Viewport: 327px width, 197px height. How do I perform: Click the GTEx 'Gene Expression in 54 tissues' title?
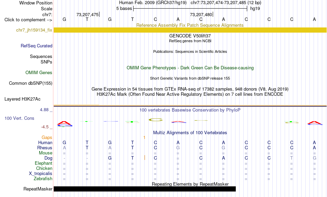tap(190, 89)
